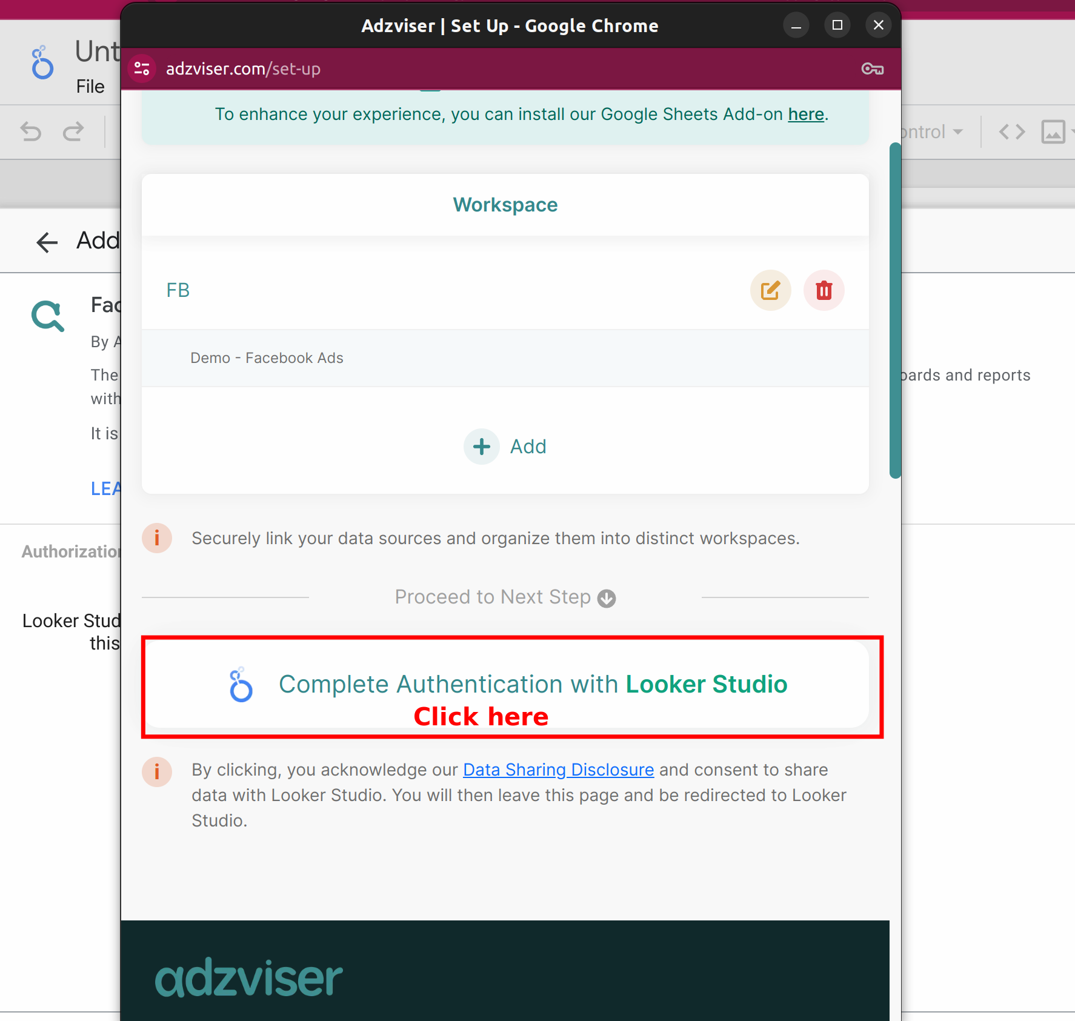Click the info icon beside the workspace tip

157,538
